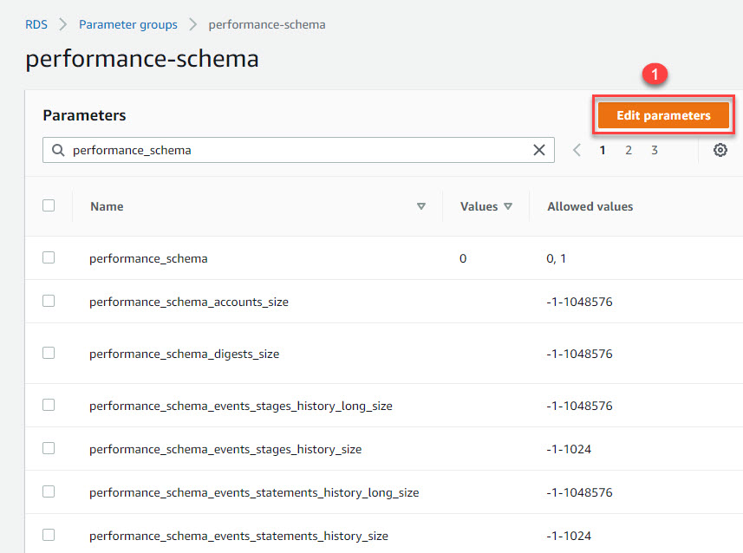
Task: Tick the select-all checkbox in header
Action: (49, 205)
